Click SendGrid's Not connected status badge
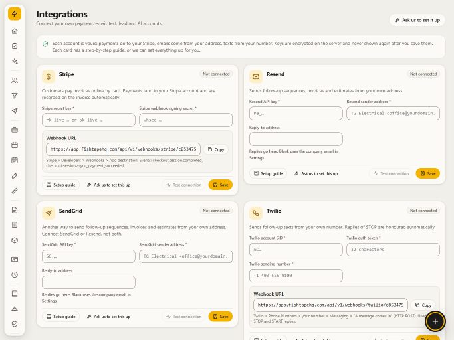Screen dimensions: 454x340 click(216, 211)
